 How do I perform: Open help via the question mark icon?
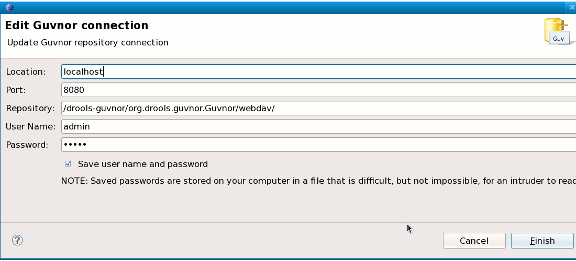(x=17, y=240)
